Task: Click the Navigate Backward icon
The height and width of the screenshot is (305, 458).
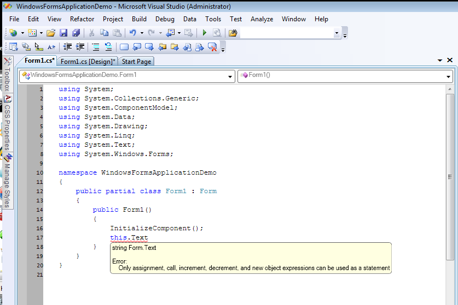Action: (170, 33)
